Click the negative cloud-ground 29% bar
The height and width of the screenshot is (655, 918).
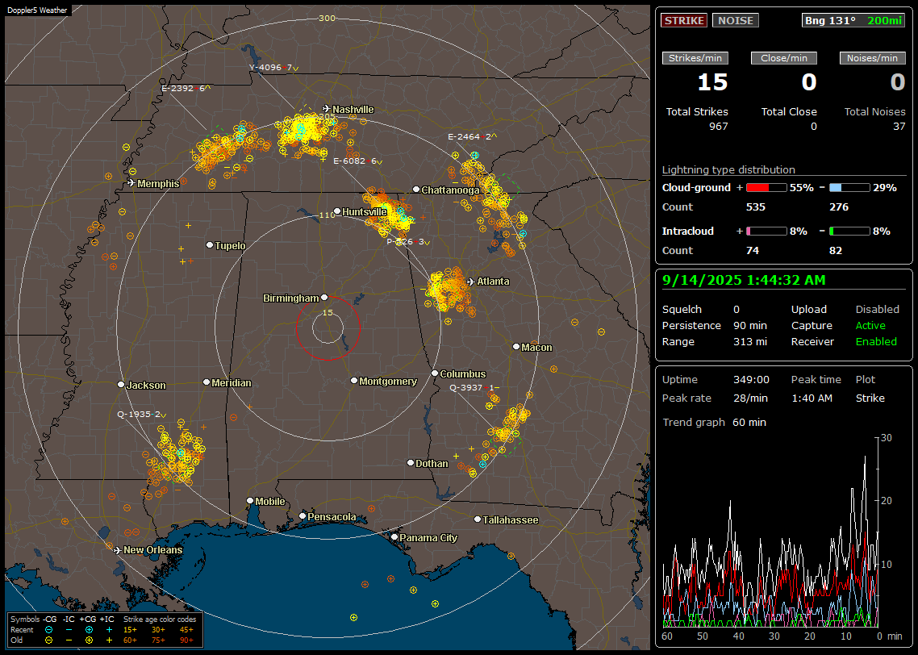coord(849,188)
